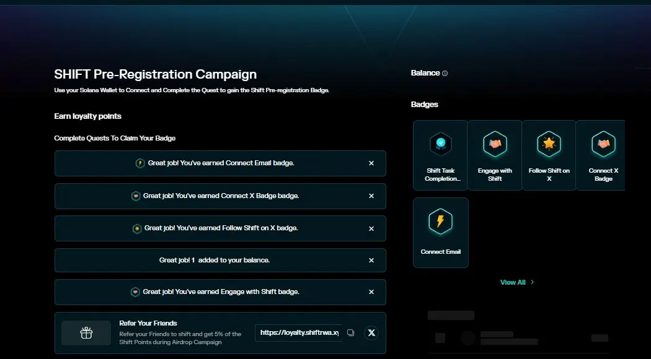651x359 pixels.
Task: Click the star icon in Follow Shift notification
Action: (137, 228)
